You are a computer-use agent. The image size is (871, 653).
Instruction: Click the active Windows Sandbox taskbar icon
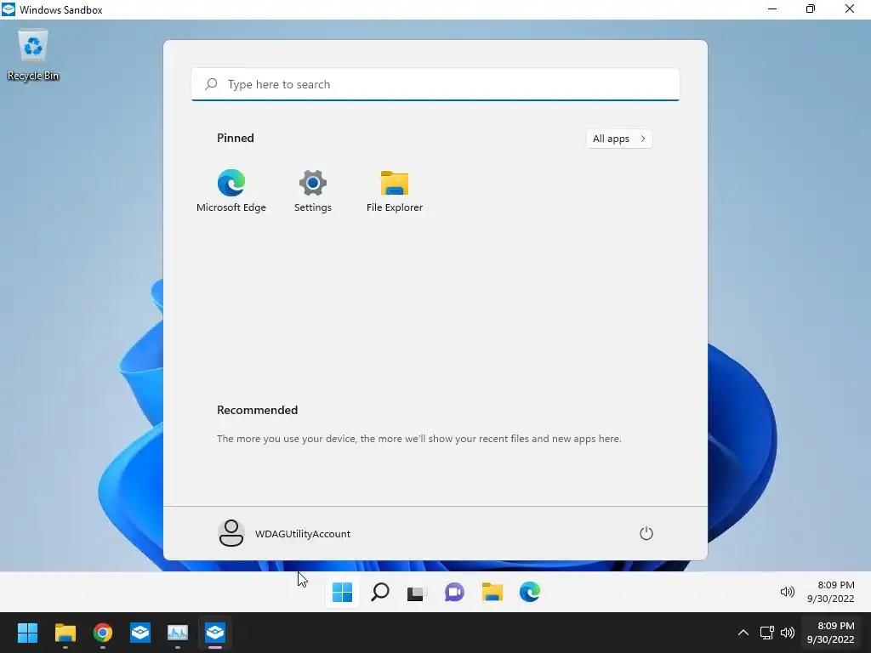click(x=215, y=633)
